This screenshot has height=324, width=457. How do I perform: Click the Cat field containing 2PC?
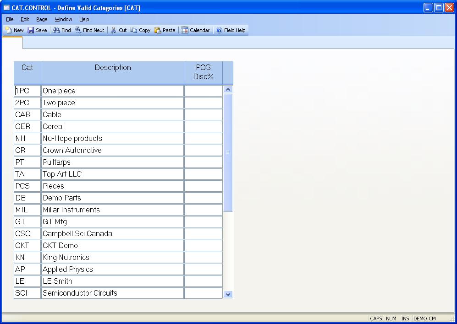point(28,103)
